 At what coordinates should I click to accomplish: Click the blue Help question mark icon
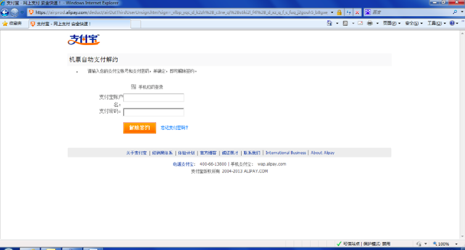click(452, 23)
